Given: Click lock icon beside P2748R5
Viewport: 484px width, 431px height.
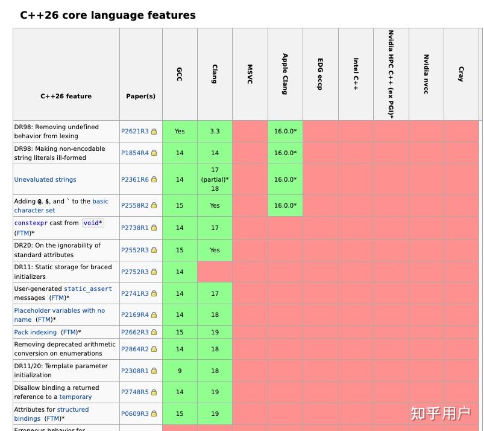Looking at the screenshot, I should 154,392.
